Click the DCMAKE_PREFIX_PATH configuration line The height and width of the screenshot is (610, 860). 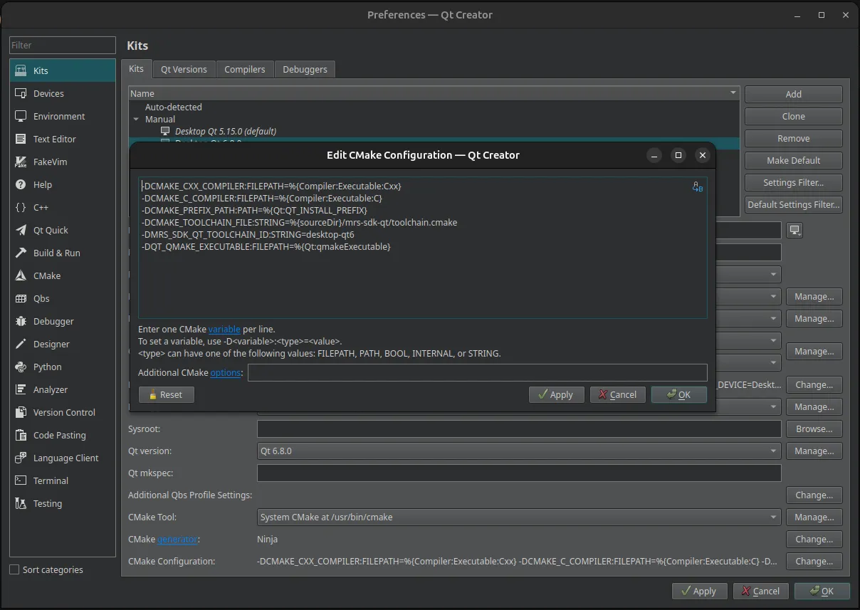254,210
